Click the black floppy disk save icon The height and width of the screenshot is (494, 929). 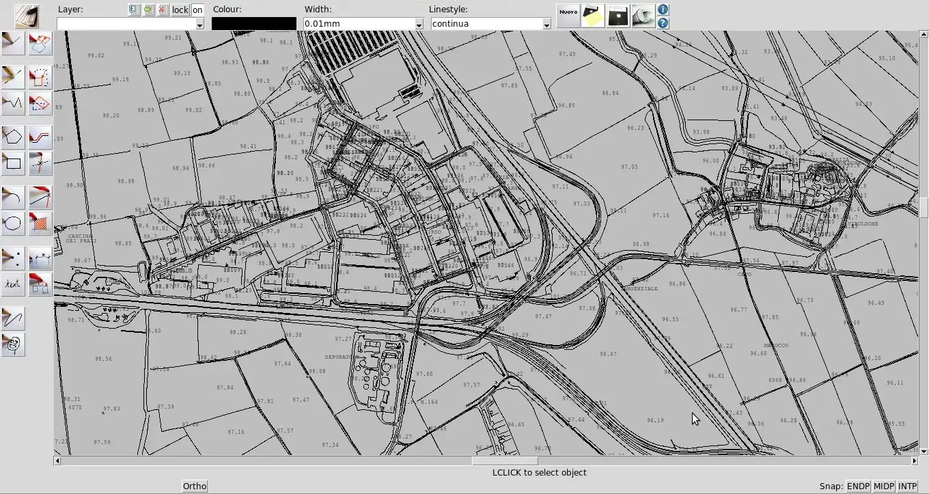[x=618, y=16]
